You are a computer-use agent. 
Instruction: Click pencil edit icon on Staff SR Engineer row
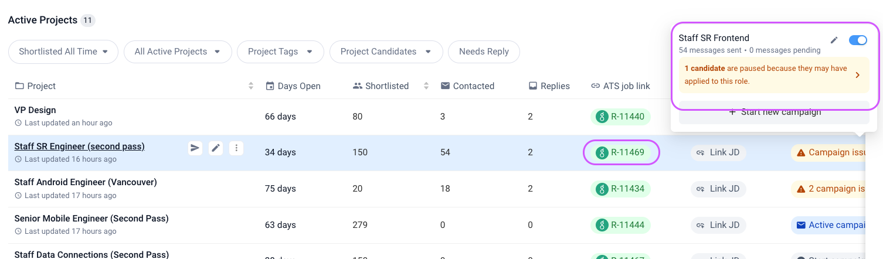[x=216, y=148]
